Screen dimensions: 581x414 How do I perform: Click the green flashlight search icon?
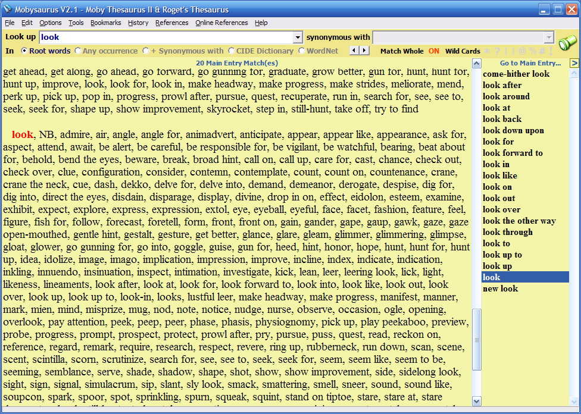(x=567, y=42)
